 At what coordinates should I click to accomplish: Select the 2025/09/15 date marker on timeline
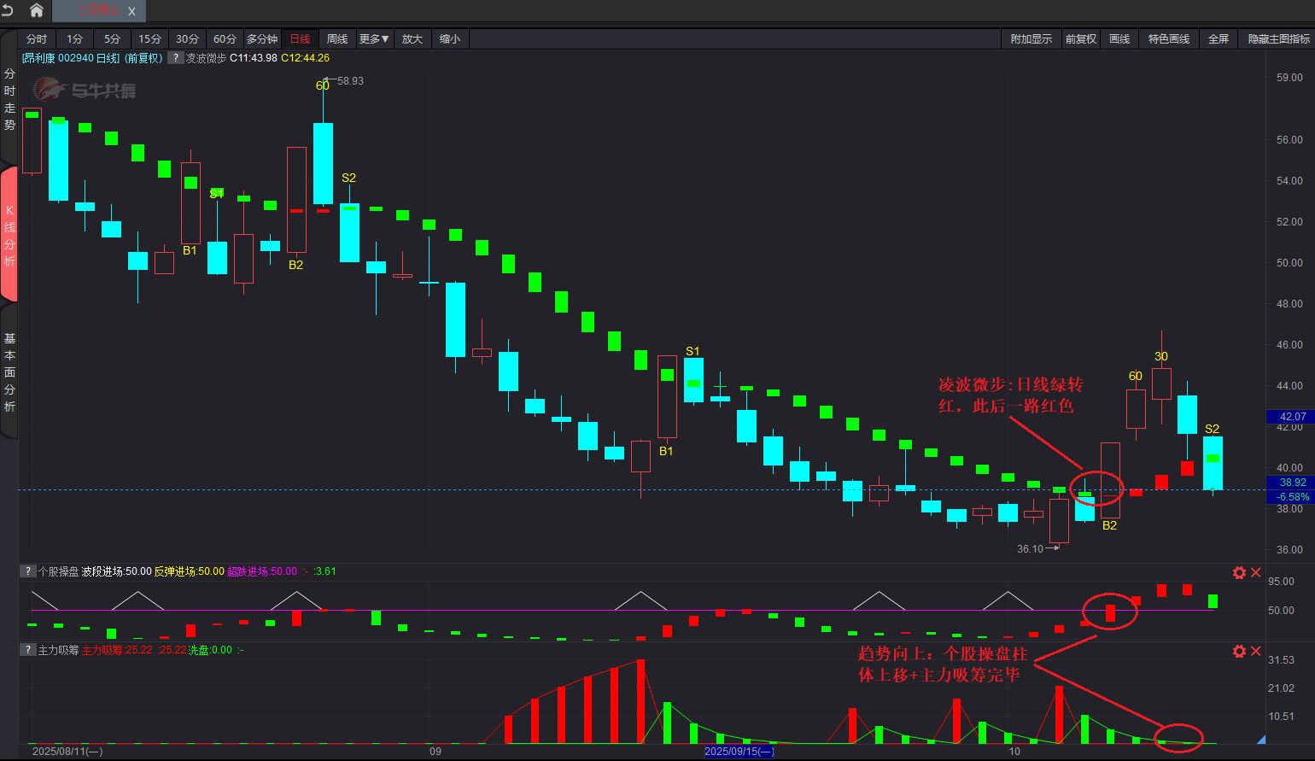(x=739, y=752)
